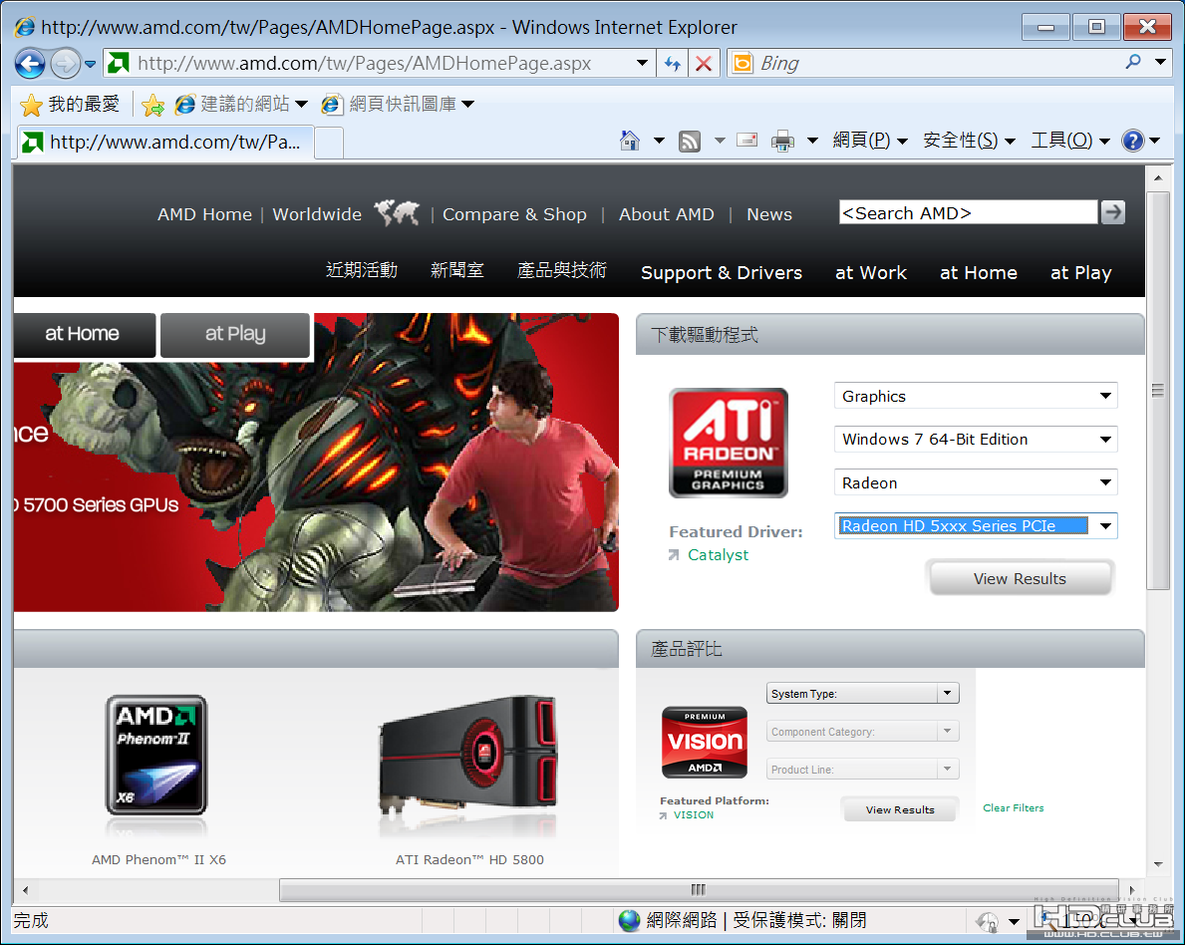Open the Radeon product family dropdown
Screen dimensions: 1185x945
click(x=976, y=482)
